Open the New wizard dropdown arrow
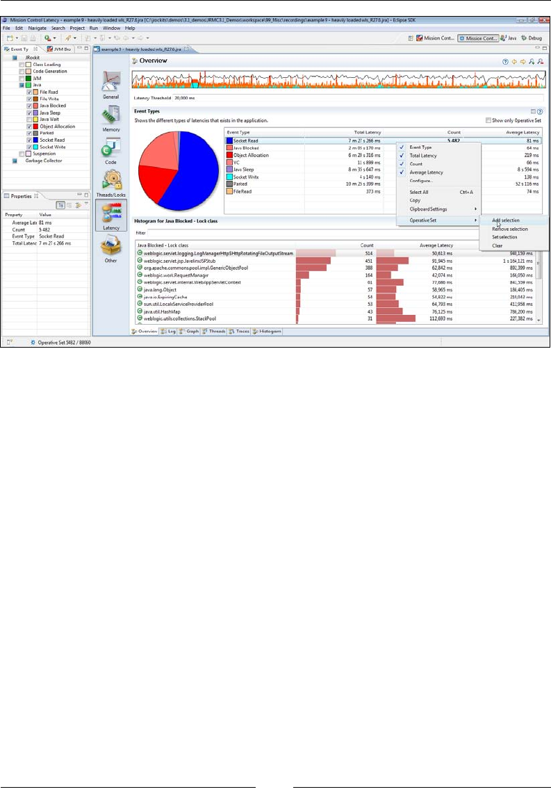 coord(16,38)
